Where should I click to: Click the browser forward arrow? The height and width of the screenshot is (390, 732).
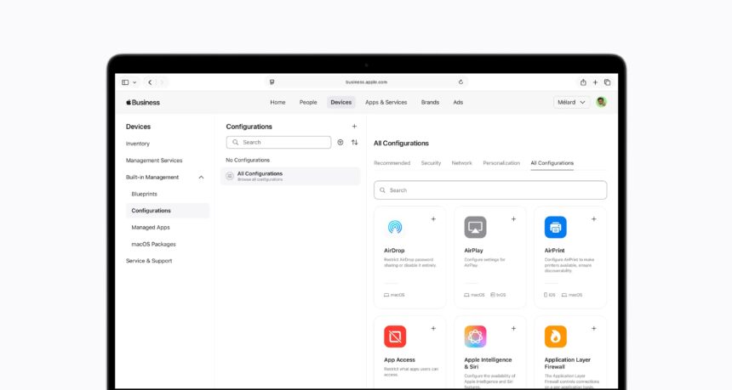[162, 82]
